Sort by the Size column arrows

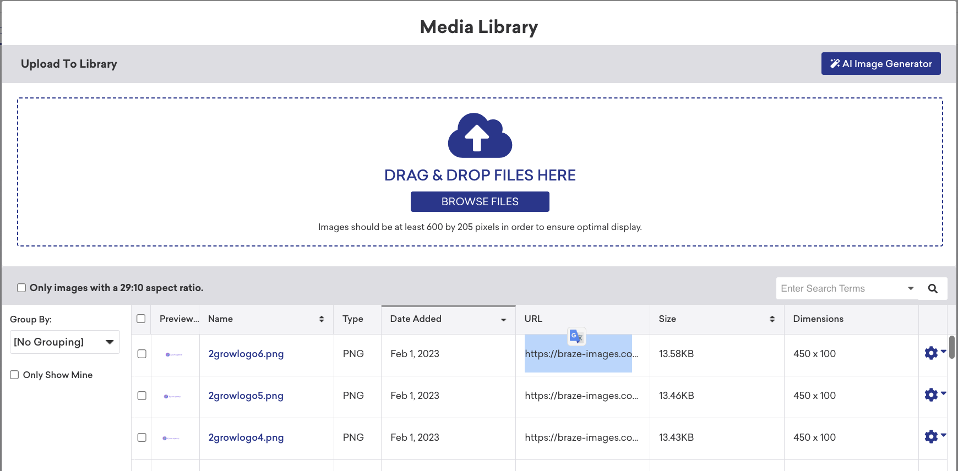pyautogui.click(x=772, y=319)
